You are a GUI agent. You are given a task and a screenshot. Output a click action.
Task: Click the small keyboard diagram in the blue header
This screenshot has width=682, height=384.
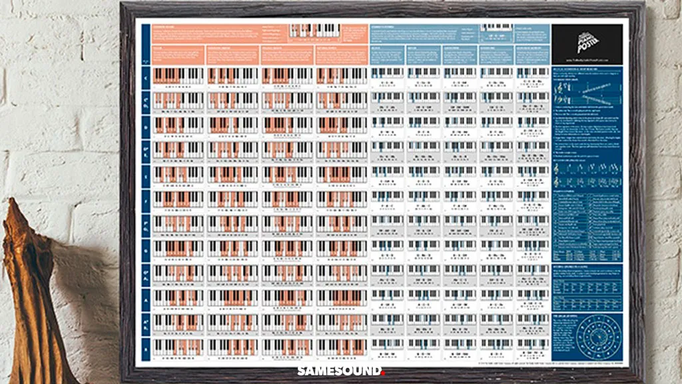pos(496,27)
